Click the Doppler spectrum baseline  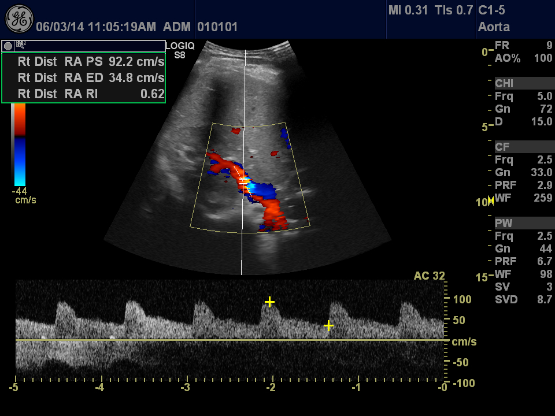pos(231,339)
